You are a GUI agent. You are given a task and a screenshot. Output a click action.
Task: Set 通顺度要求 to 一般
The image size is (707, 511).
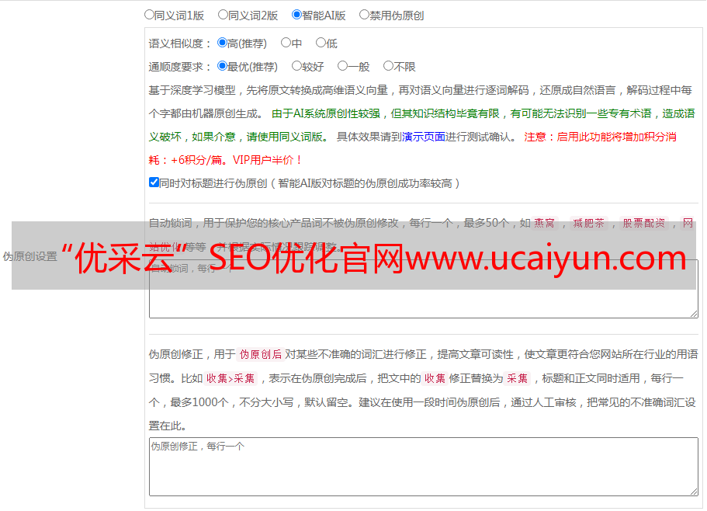pos(342,67)
